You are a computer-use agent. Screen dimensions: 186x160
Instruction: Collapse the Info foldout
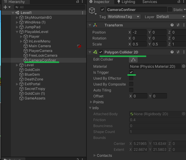pyautogui.click(x=90, y=108)
